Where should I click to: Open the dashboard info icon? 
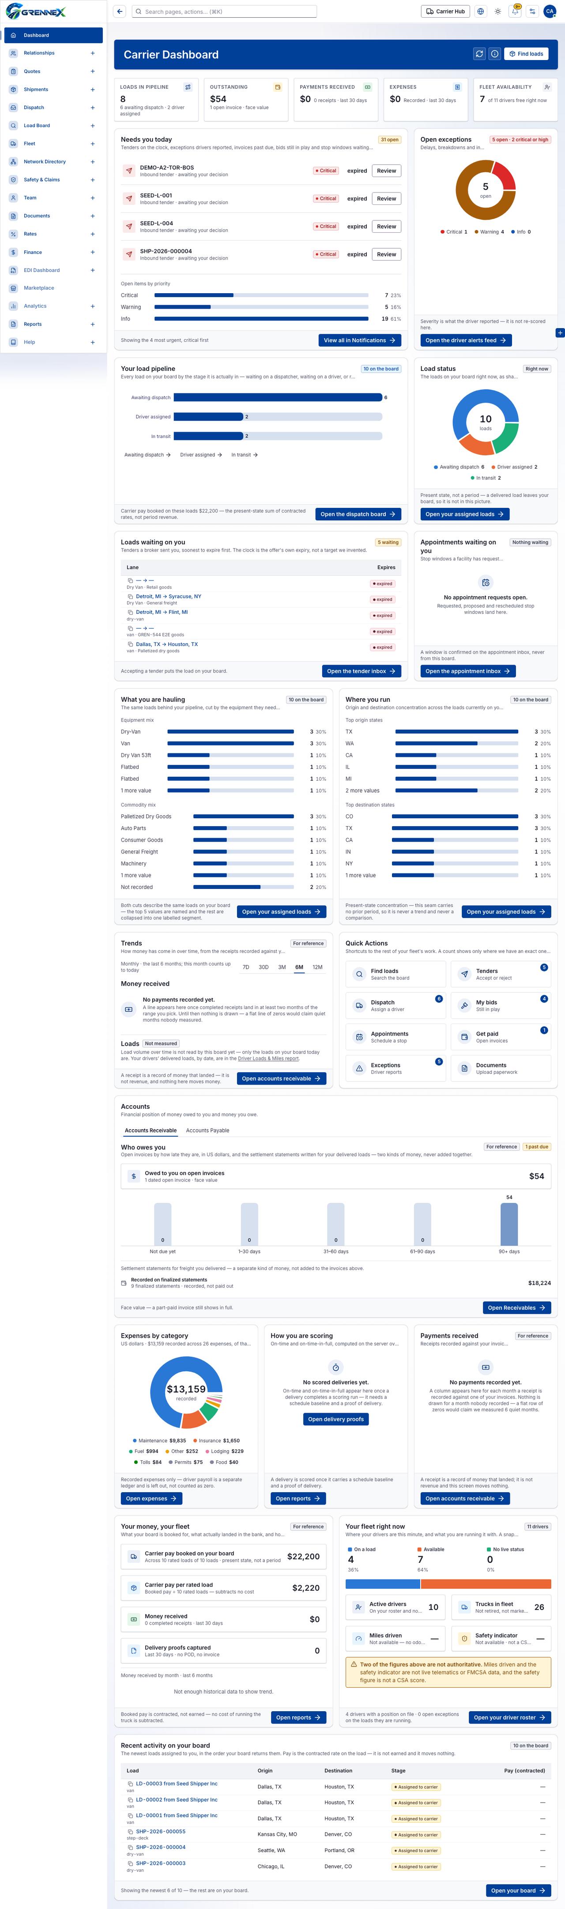[x=494, y=54]
